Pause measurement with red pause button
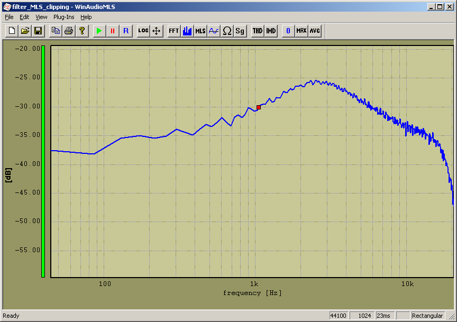This screenshot has width=457, height=322. pos(112,31)
